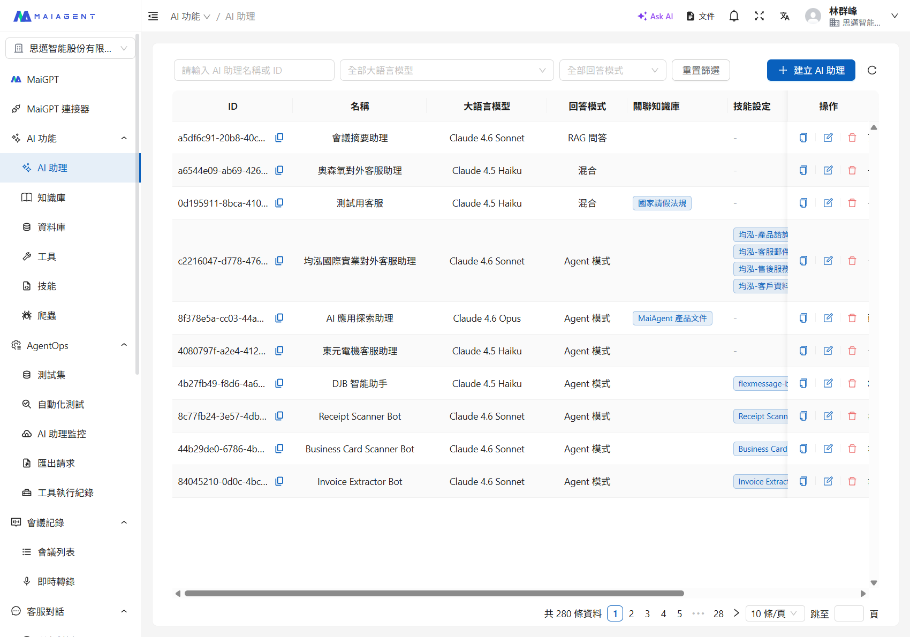Change the 10 條/頁 page size
Viewport: 910px width, 637px height.
point(774,613)
